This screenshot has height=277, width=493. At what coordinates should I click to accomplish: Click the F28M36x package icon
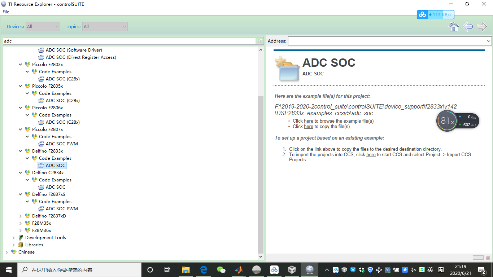(27, 230)
